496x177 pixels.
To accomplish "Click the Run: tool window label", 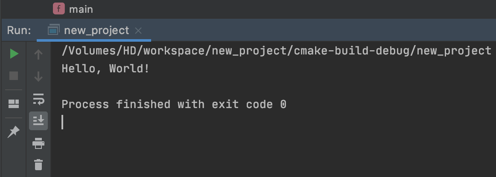I will (19, 31).
